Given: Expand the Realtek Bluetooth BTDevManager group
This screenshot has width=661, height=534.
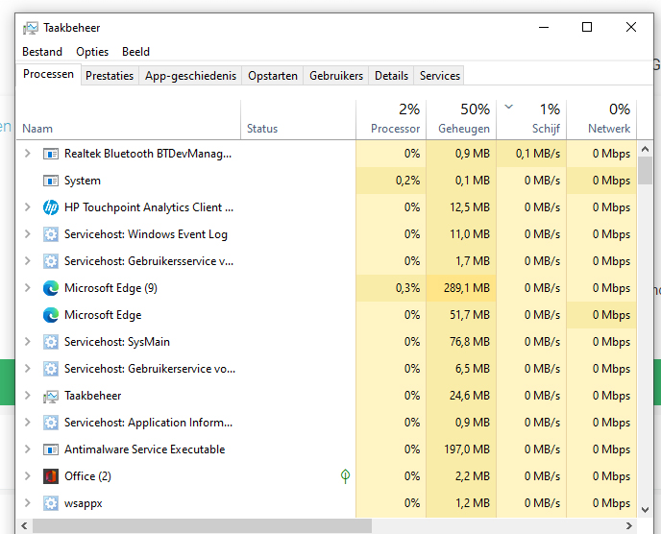Looking at the screenshot, I should click(x=27, y=154).
